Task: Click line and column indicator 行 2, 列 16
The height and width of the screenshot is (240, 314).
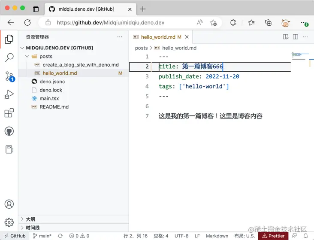Action: coord(136,236)
